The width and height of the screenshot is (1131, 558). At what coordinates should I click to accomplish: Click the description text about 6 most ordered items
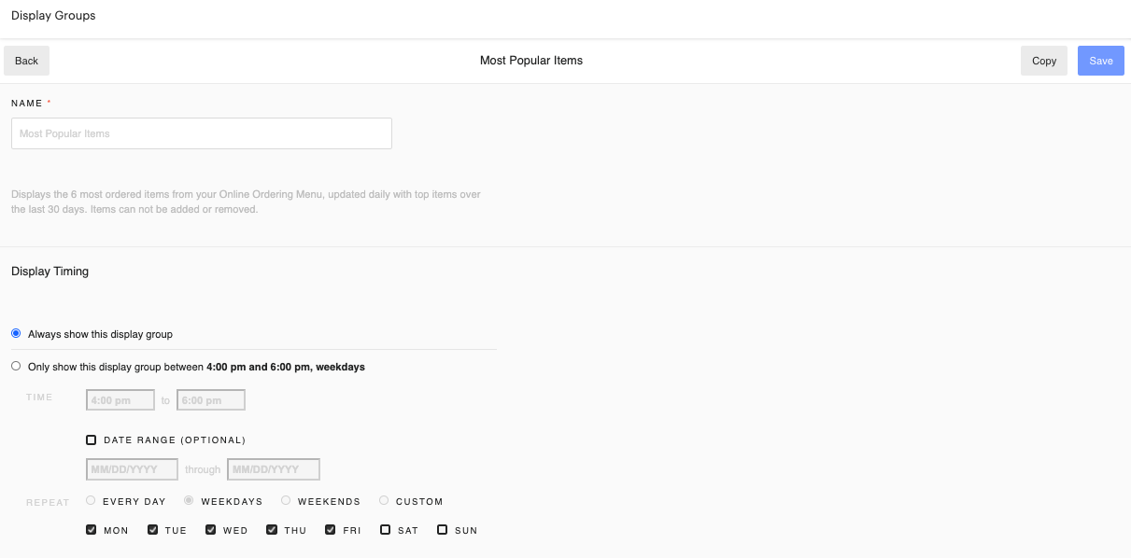247,202
